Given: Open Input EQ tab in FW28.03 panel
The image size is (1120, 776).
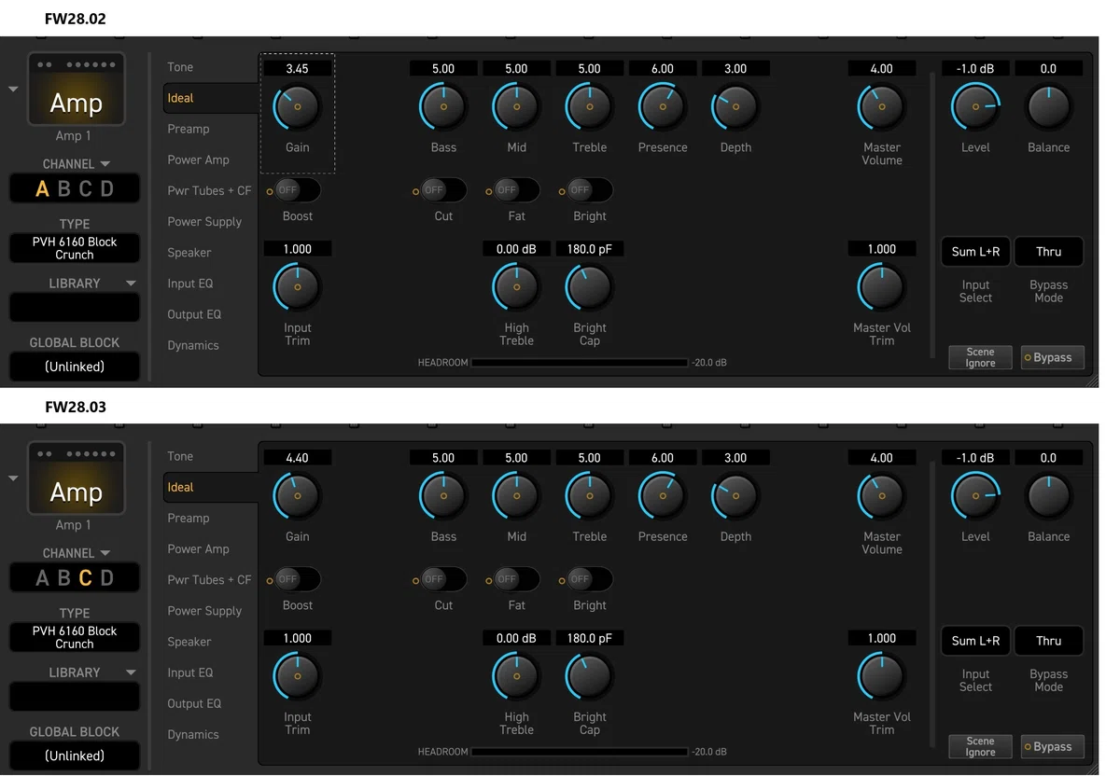Looking at the screenshot, I should (190, 672).
